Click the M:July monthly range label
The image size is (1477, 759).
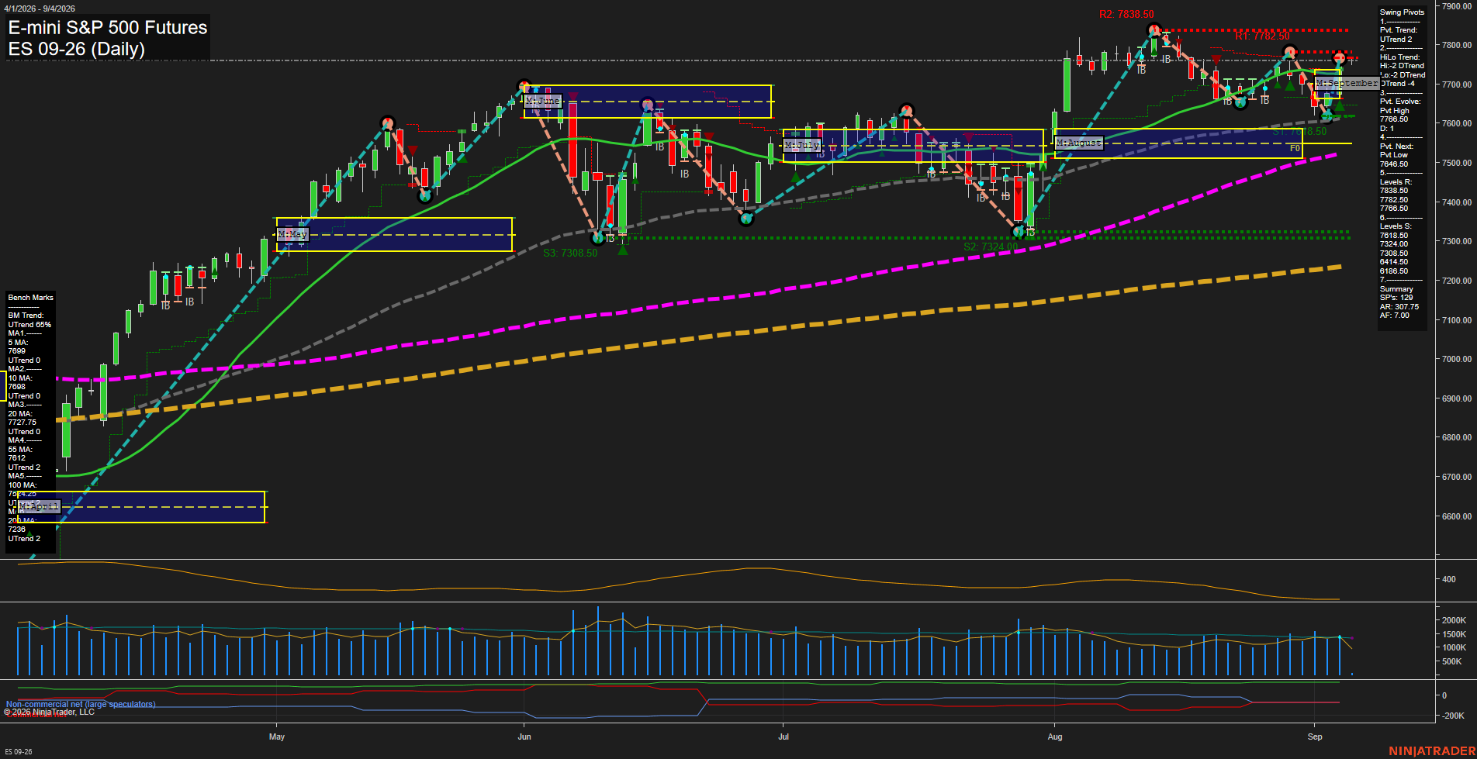802,145
